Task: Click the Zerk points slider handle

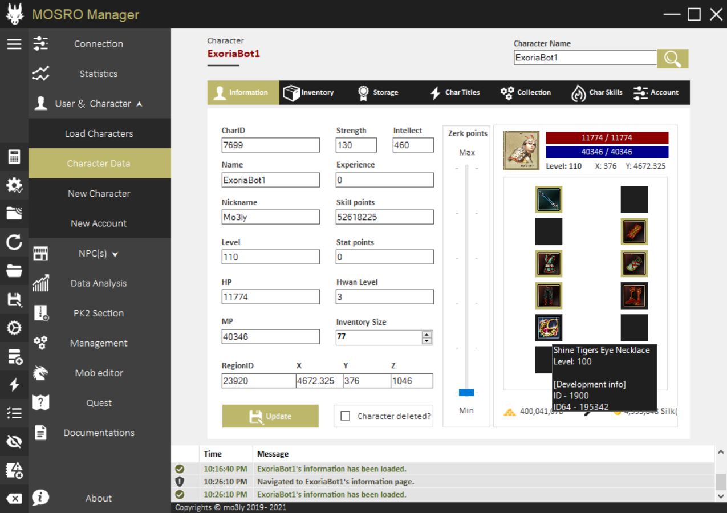Action: tap(466, 392)
